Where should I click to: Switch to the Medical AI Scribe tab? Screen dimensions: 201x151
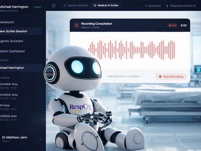point(106,5)
